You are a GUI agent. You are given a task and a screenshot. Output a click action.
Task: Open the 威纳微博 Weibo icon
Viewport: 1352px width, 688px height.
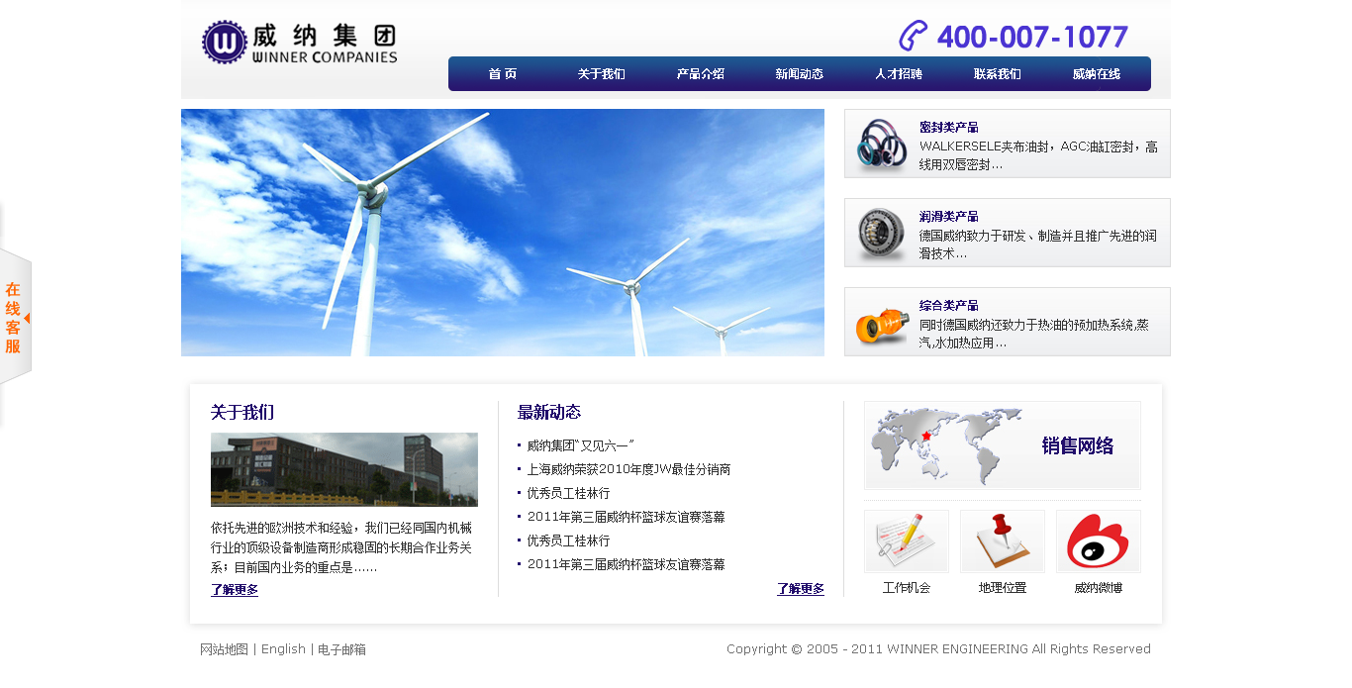click(1098, 541)
